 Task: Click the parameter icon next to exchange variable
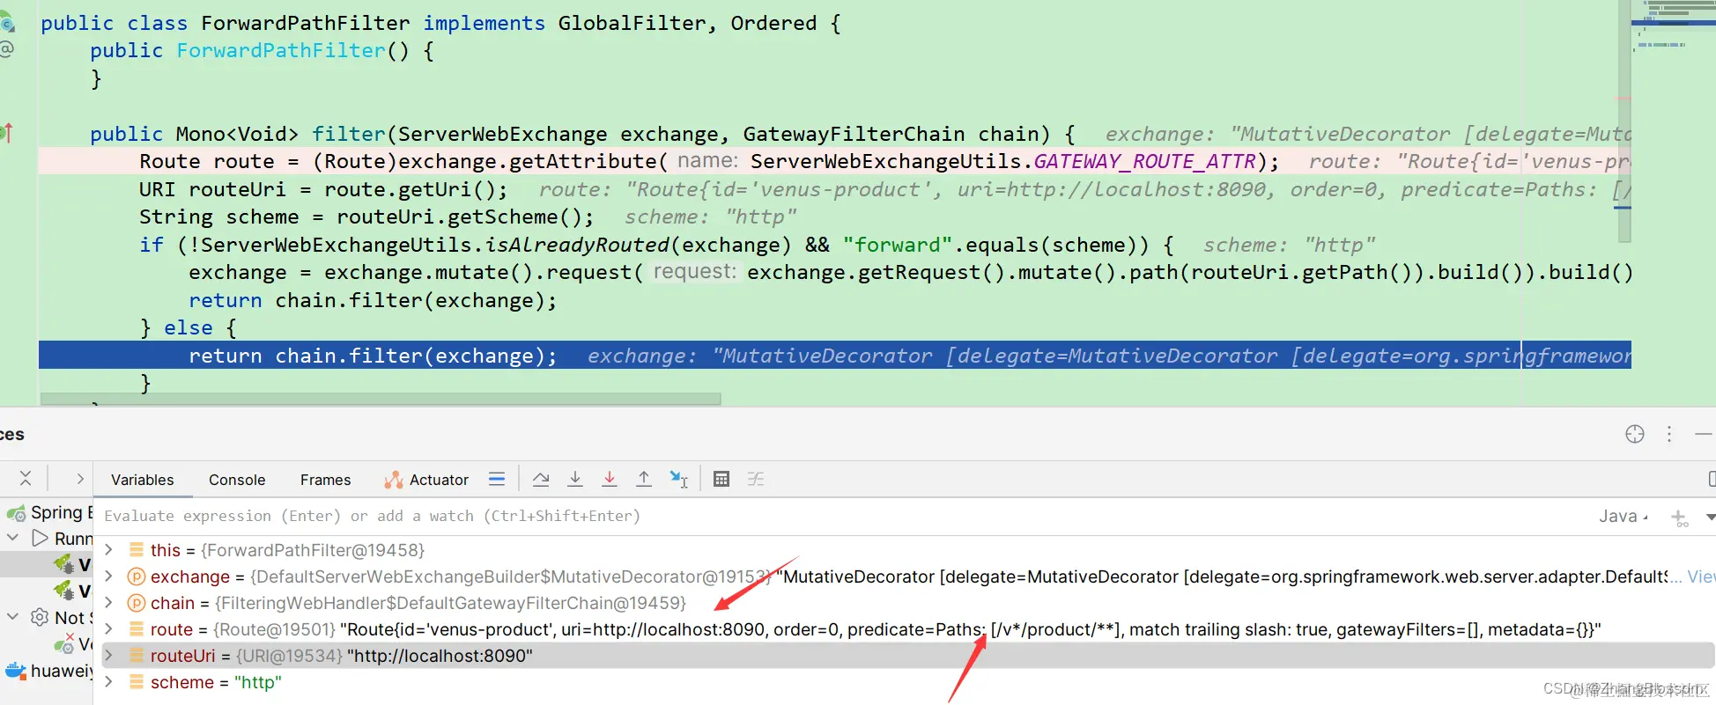(x=137, y=576)
